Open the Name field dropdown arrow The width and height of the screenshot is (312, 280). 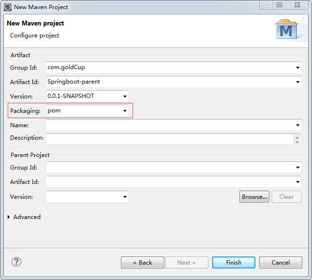pos(298,125)
